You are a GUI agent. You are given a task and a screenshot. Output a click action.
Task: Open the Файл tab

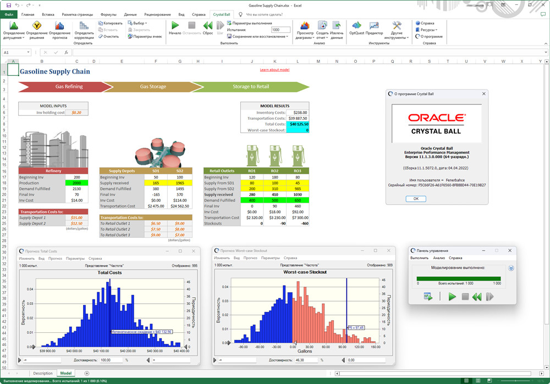pyautogui.click(x=9, y=15)
